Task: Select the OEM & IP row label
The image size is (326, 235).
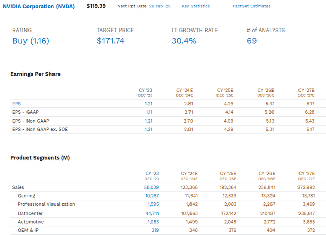Action: click(x=28, y=230)
